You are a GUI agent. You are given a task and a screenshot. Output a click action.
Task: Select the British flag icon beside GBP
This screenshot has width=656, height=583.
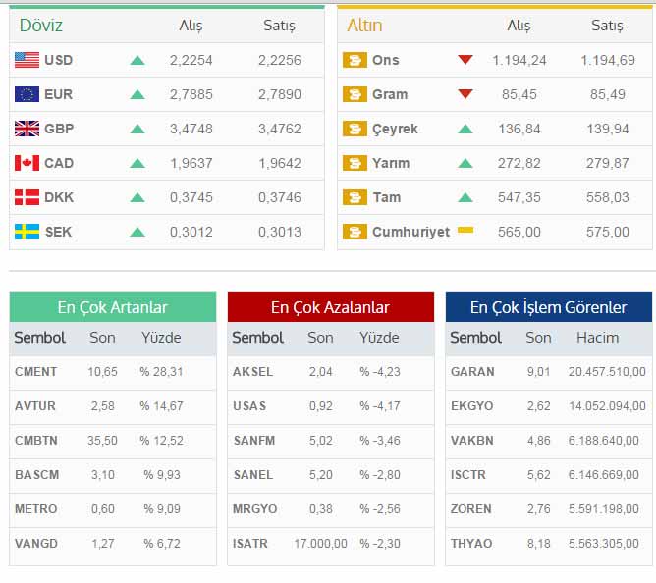pyautogui.click(x=27, y=129)
